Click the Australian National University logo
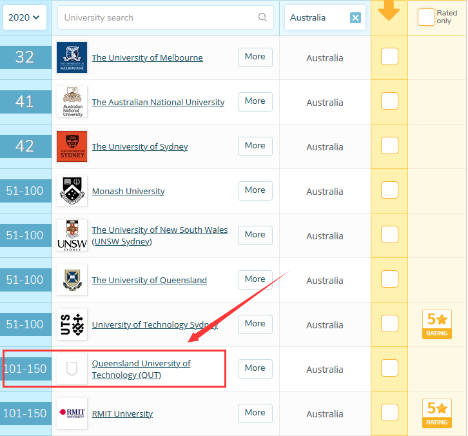 tap(72, 102)
